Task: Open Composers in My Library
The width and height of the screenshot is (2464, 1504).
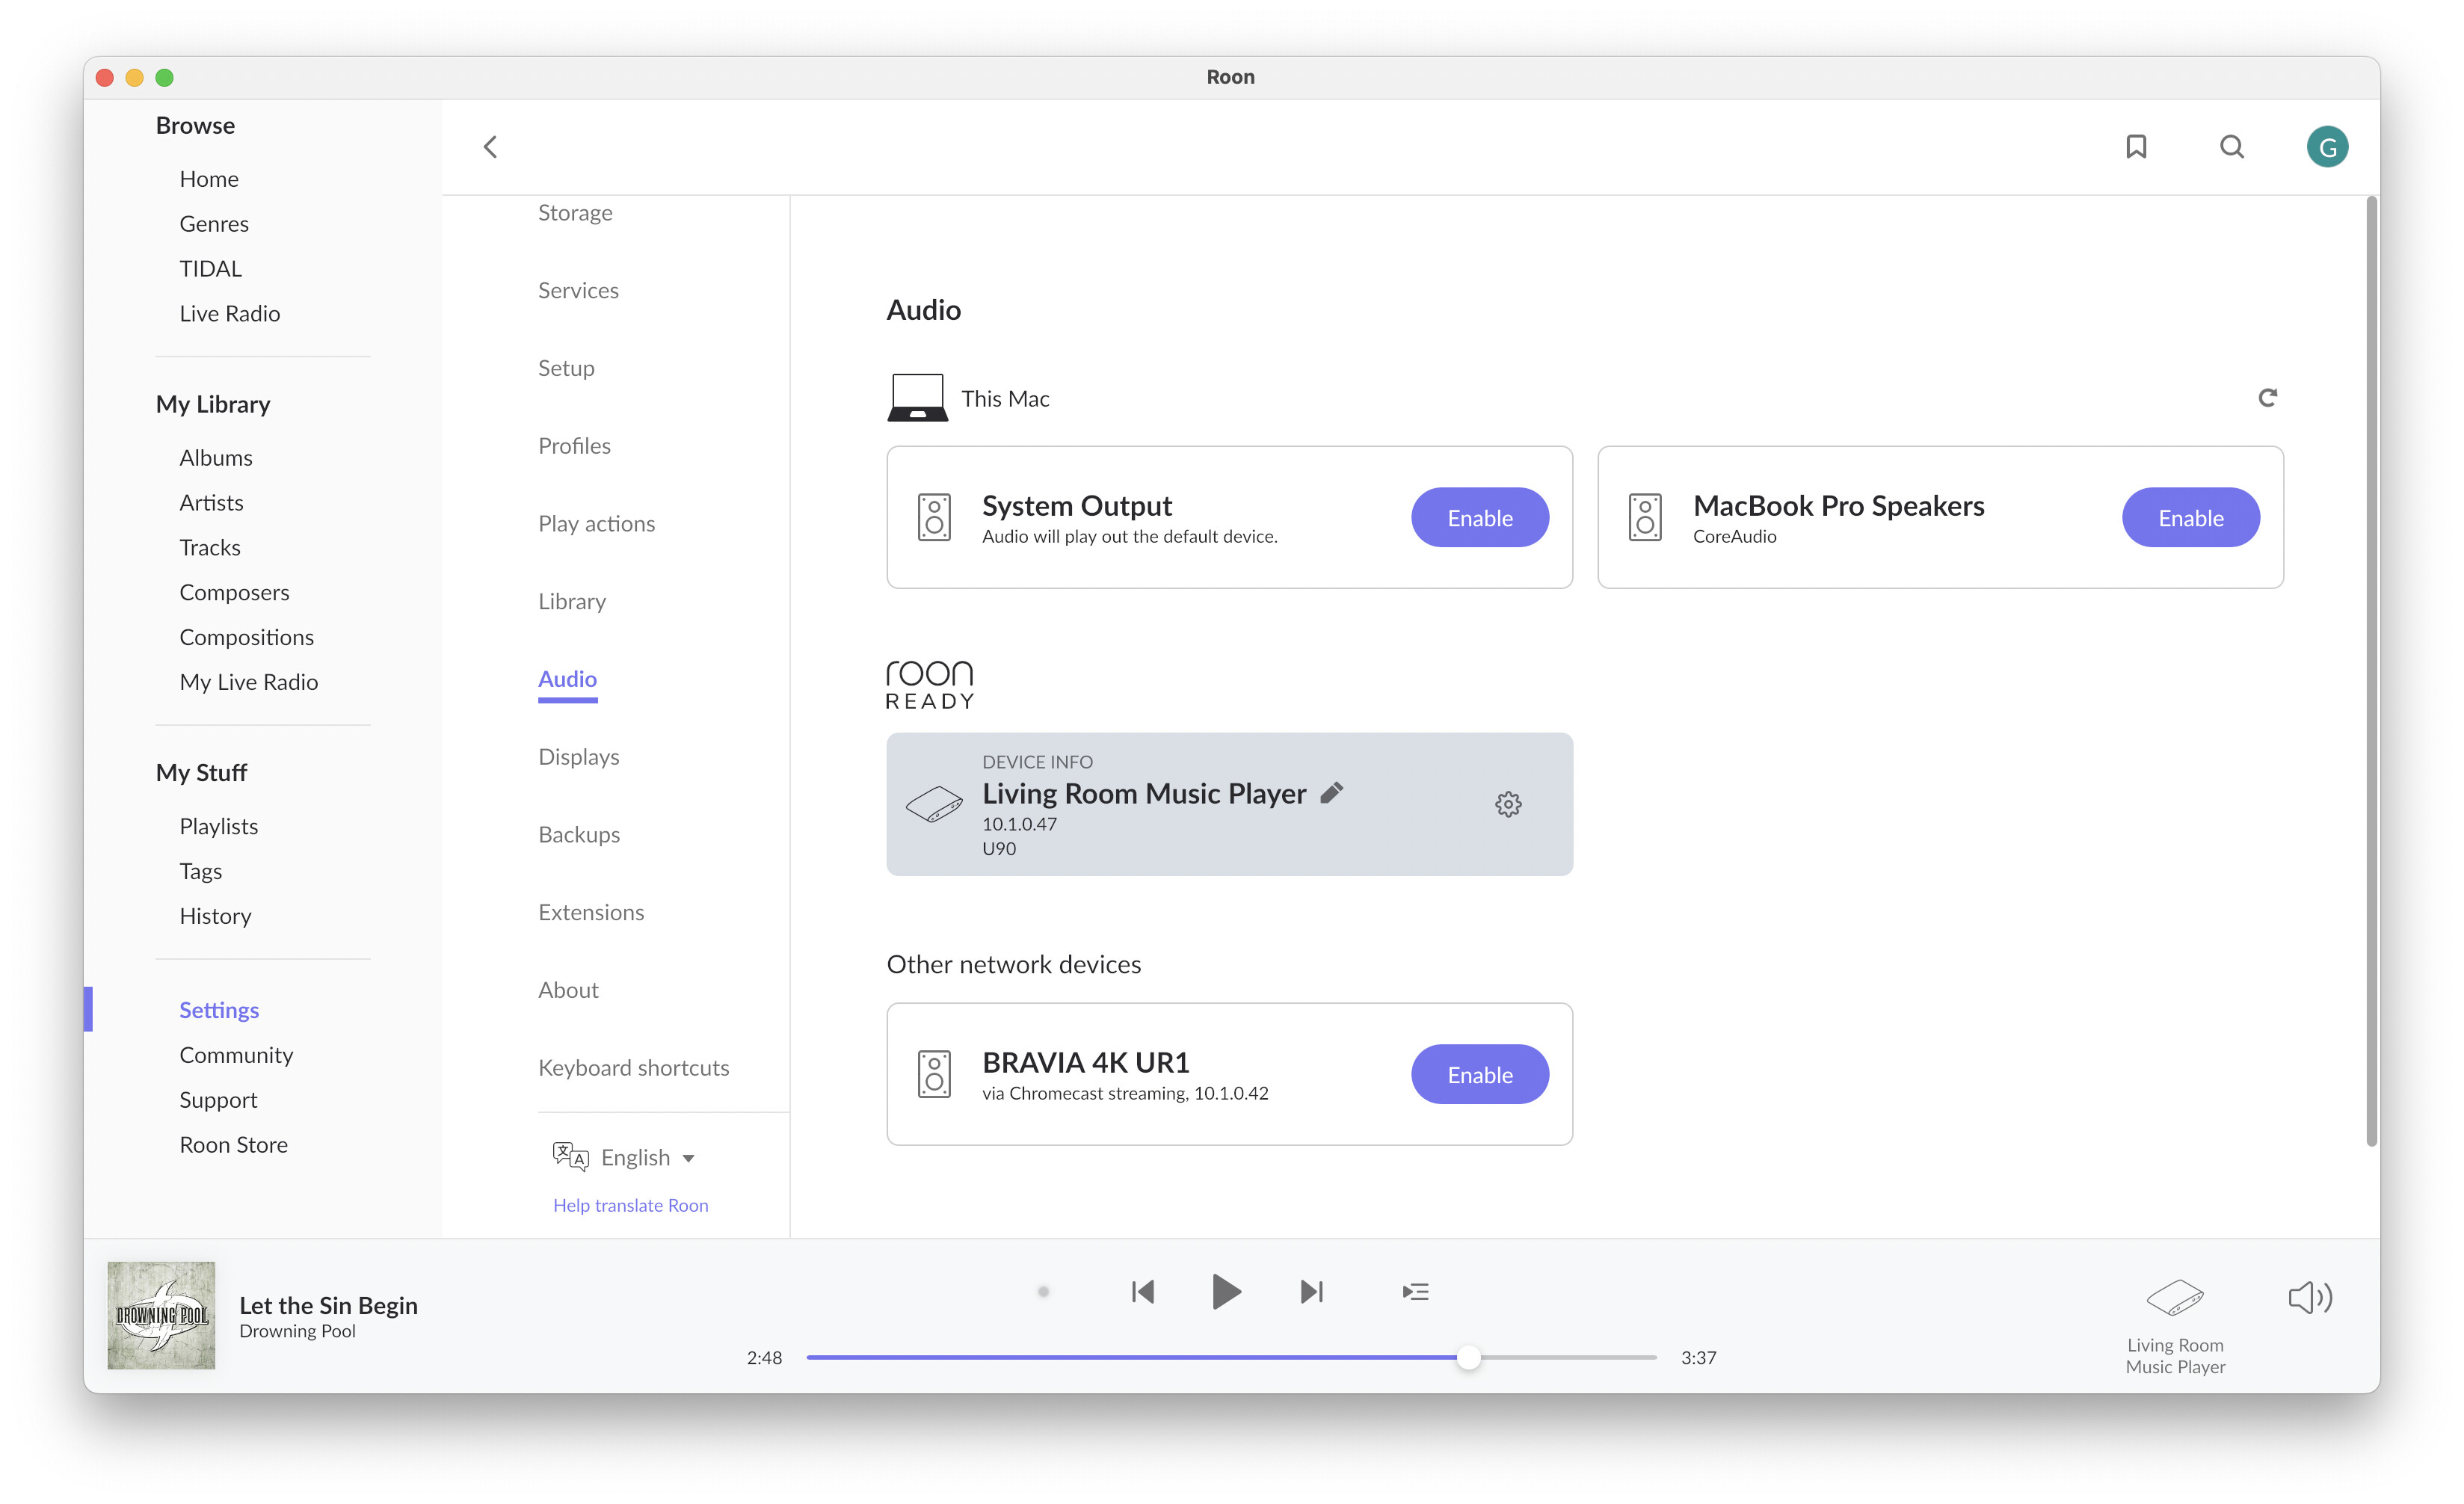Action: pos(234,593)
